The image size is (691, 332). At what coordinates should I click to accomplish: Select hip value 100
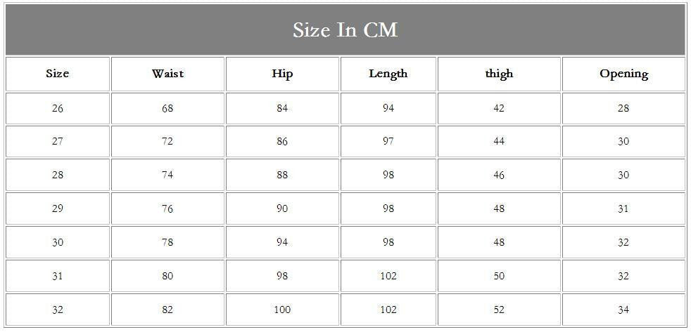pos(282,310)
